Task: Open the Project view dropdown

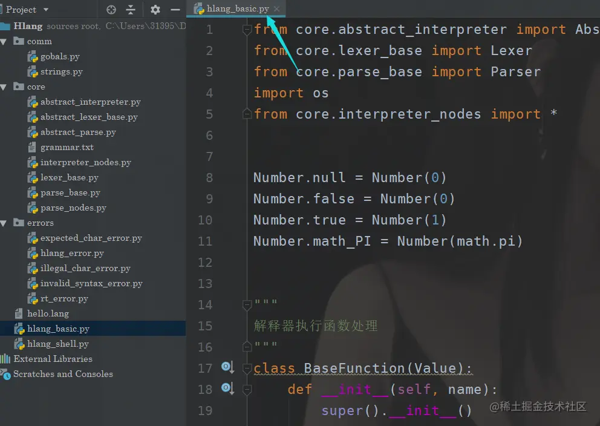Action: pyautogui.click(x=46, y=10)
